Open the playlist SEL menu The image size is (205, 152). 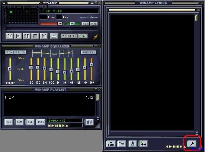click(30, 122)
